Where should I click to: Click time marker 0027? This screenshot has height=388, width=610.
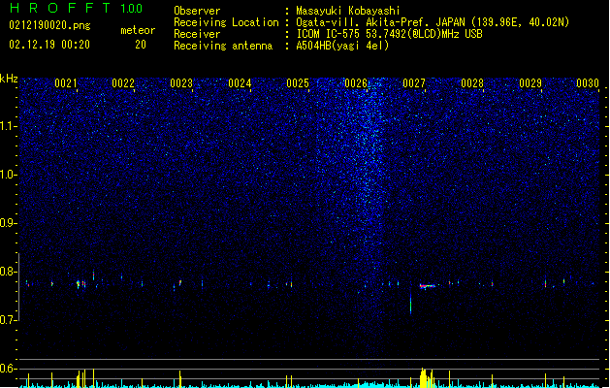coord(414,83)
